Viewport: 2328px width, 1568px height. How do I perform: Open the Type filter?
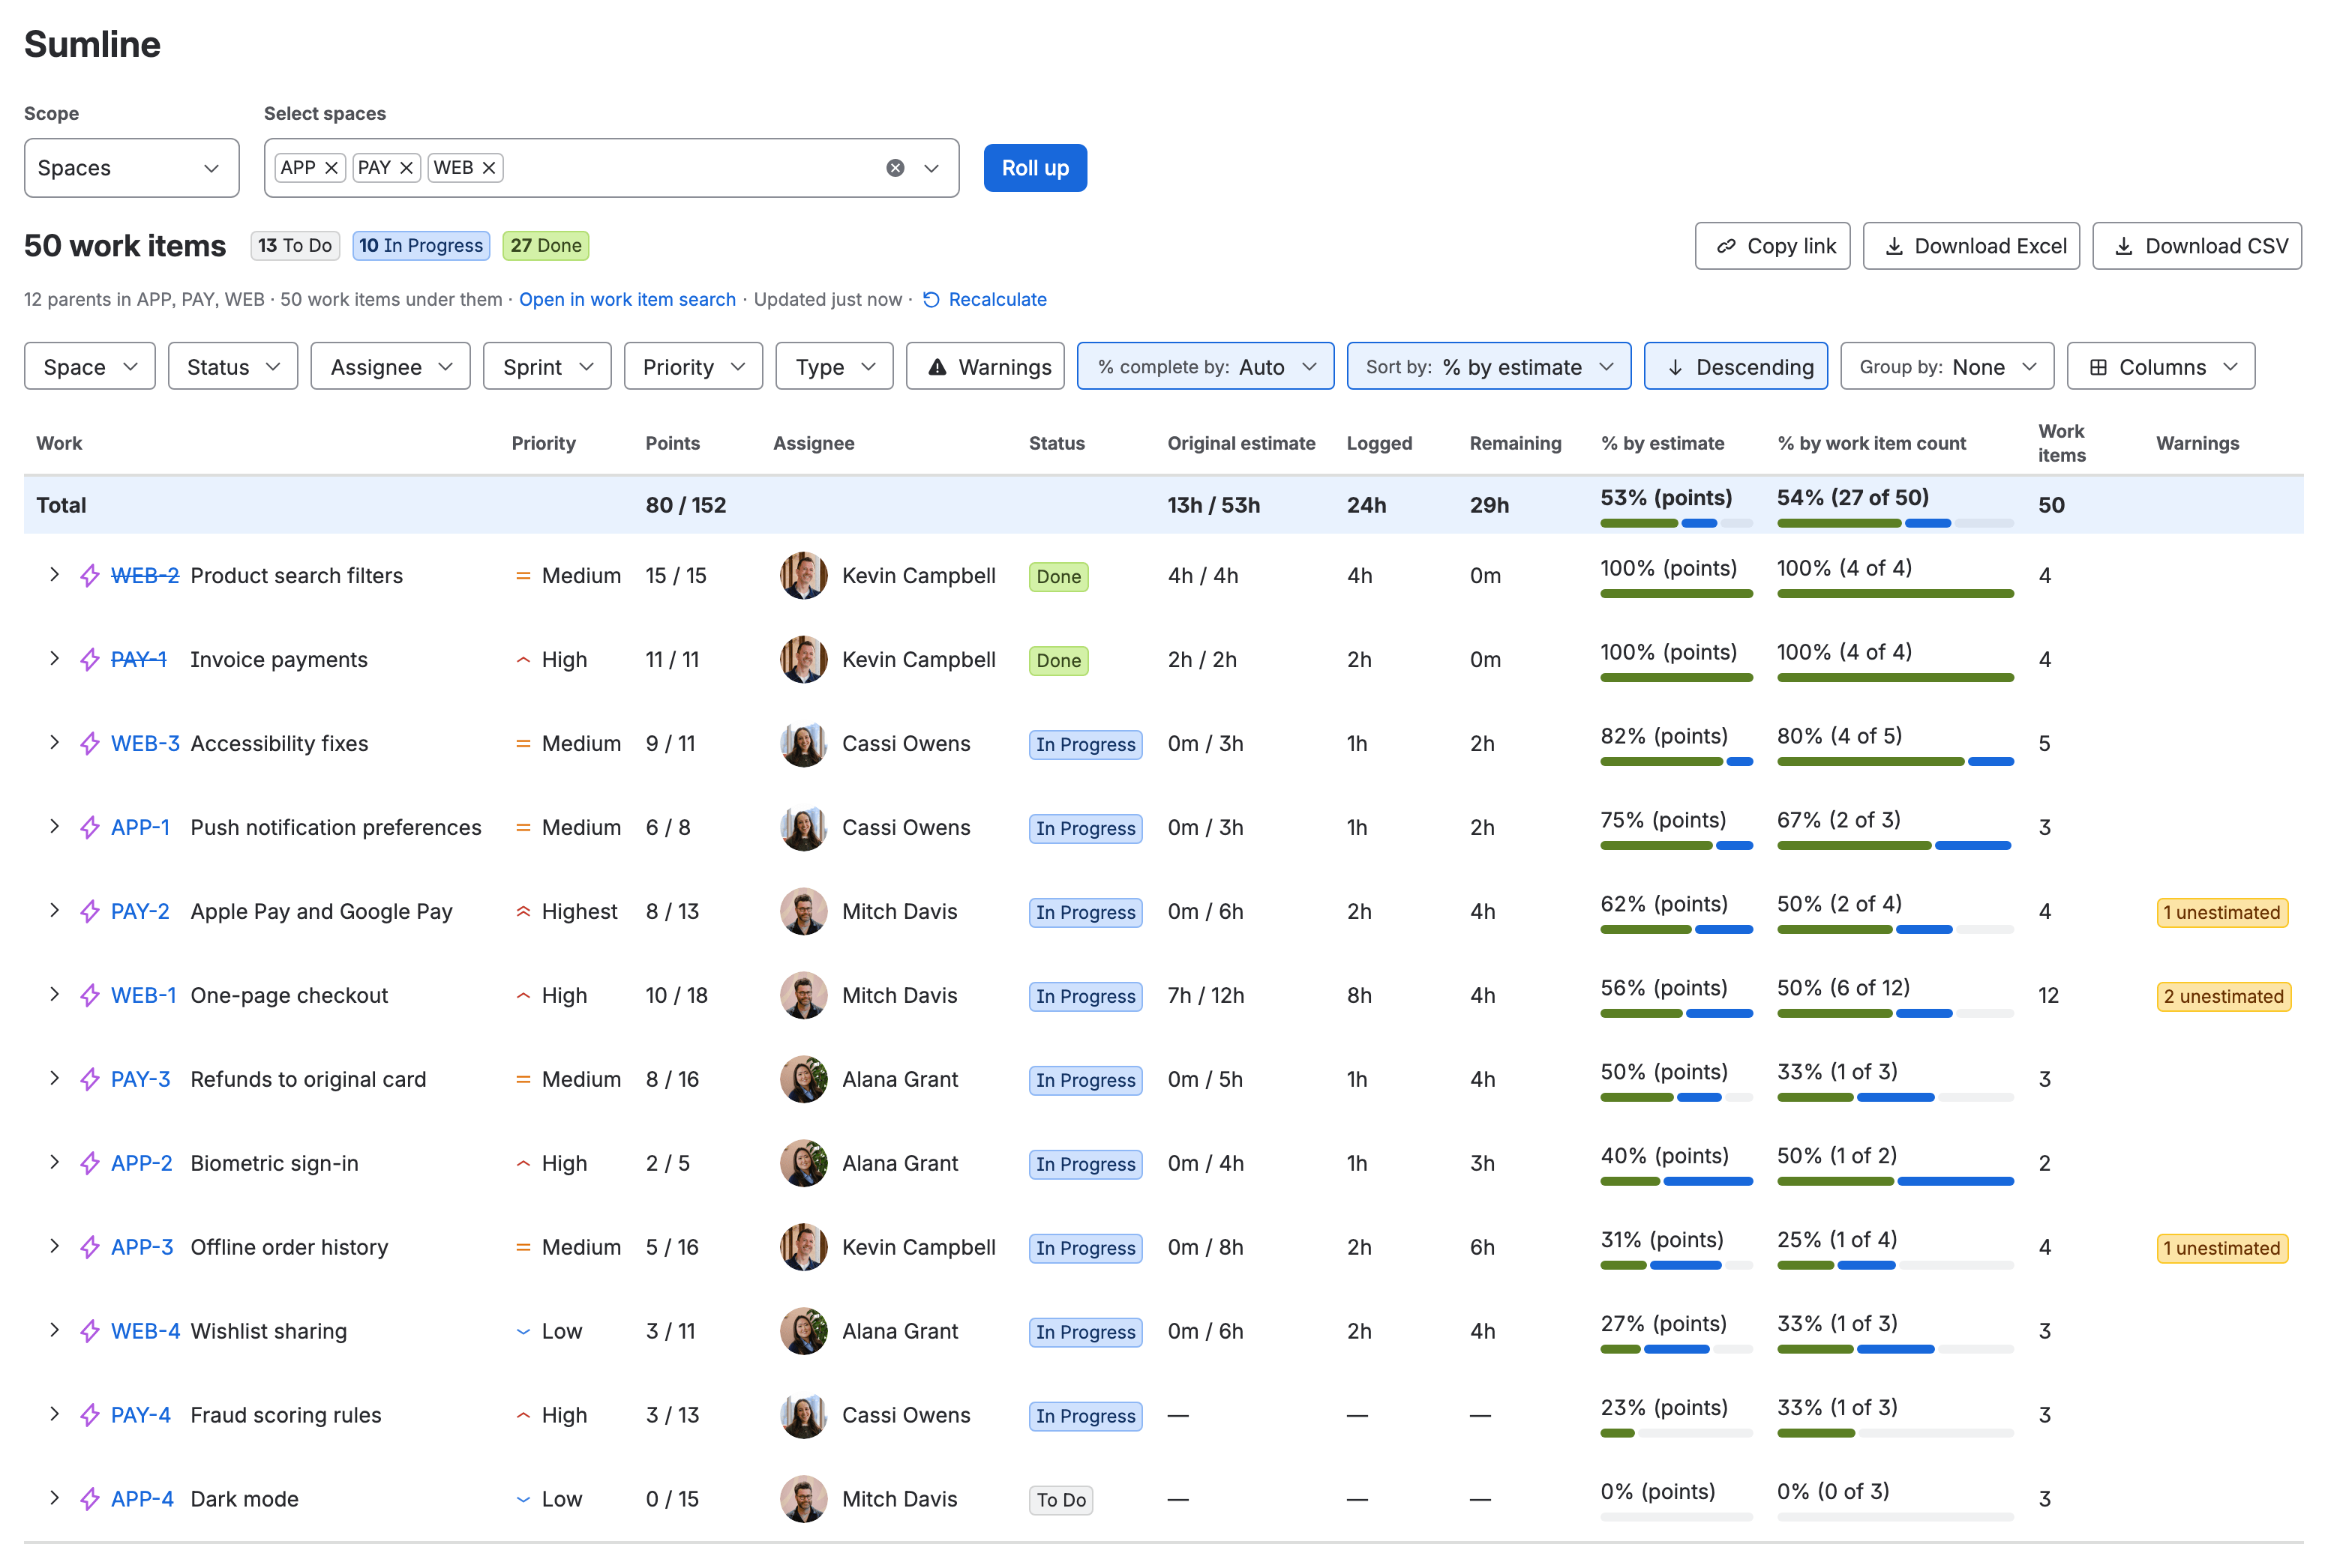(x=835, y=367)
